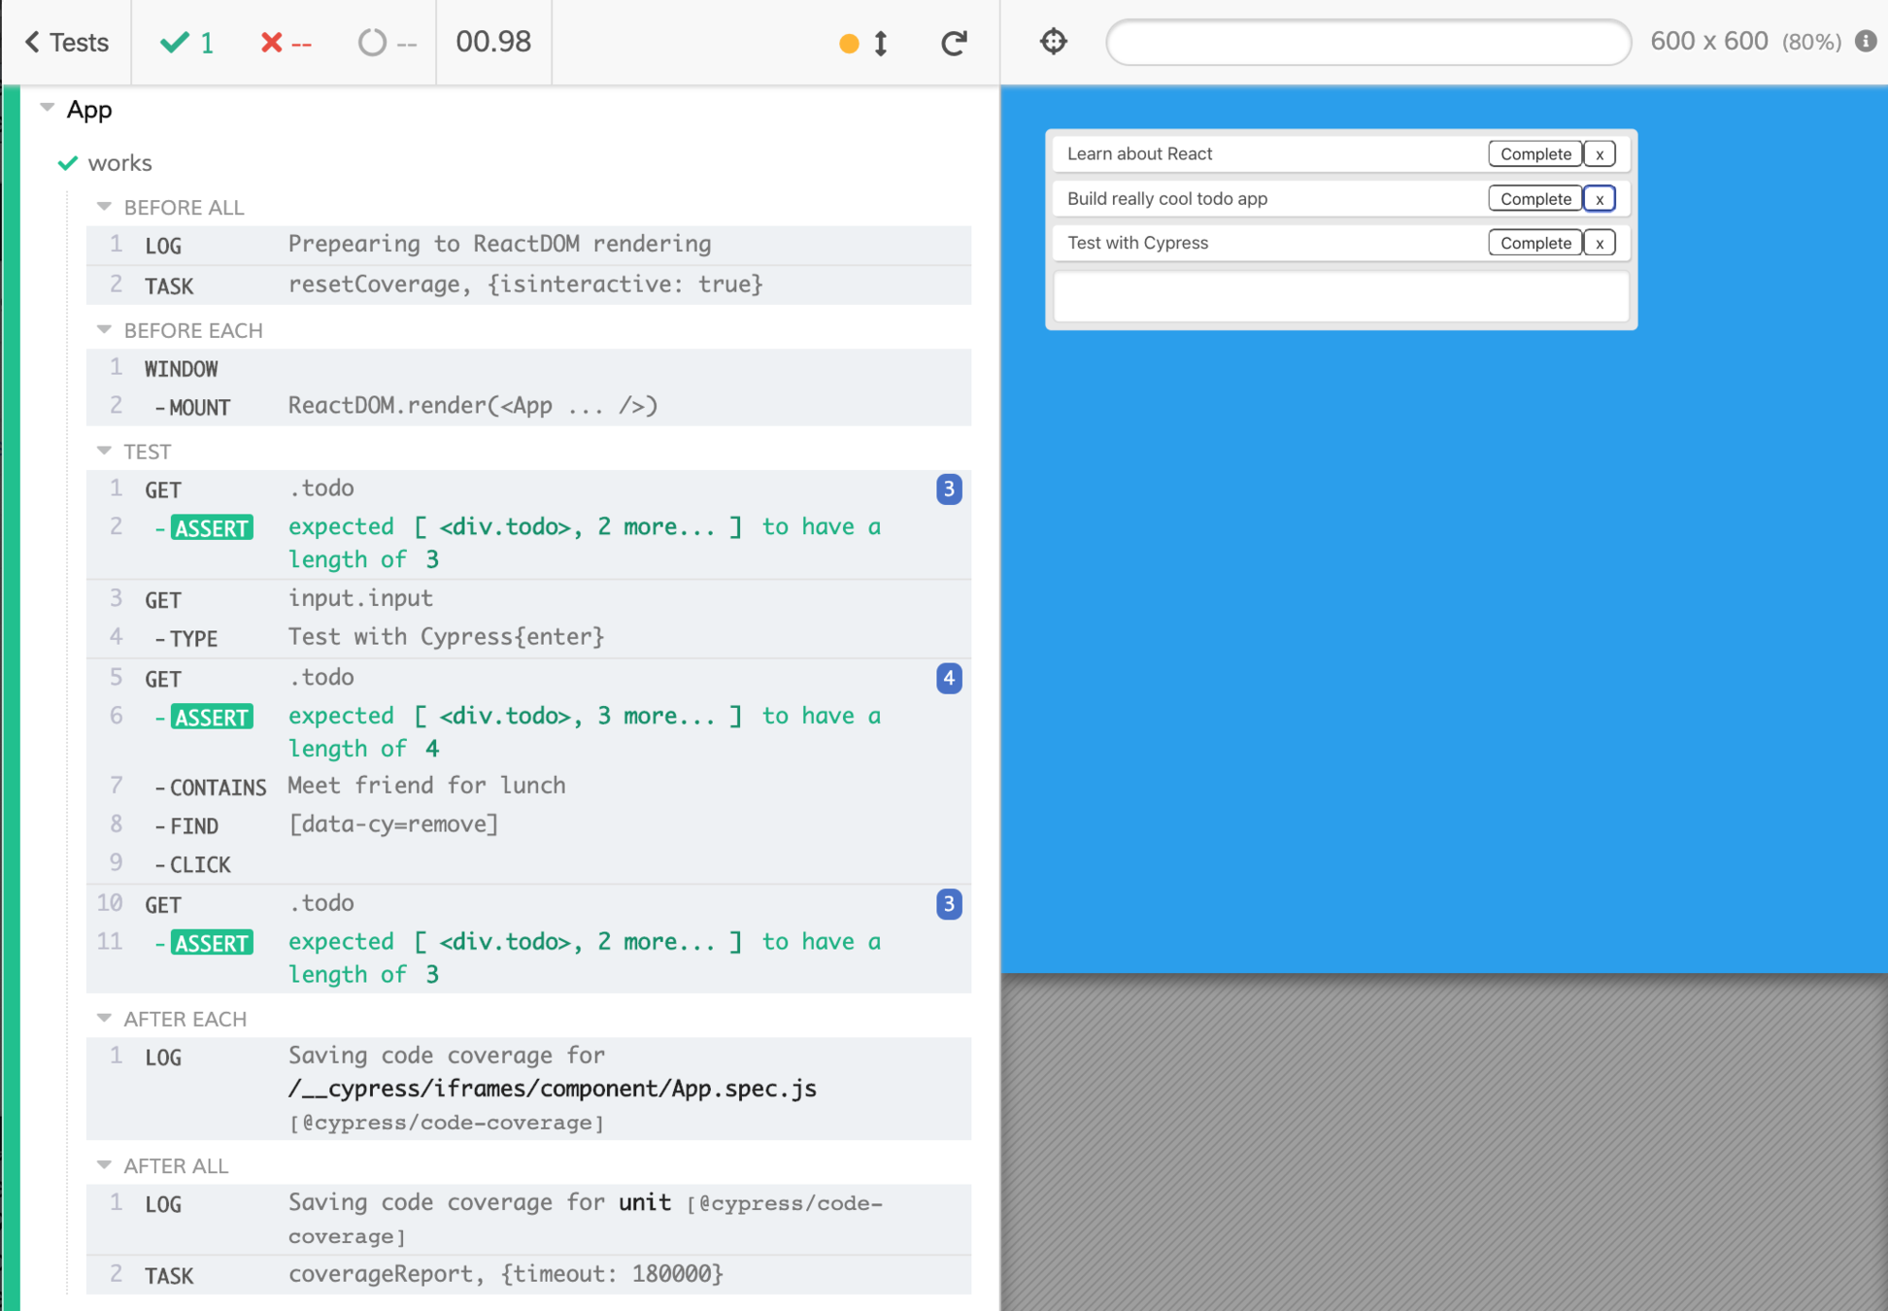Collapse the BEFORE ALL section
Viewport: 1888px width, 1311px height.
[105, 207]
